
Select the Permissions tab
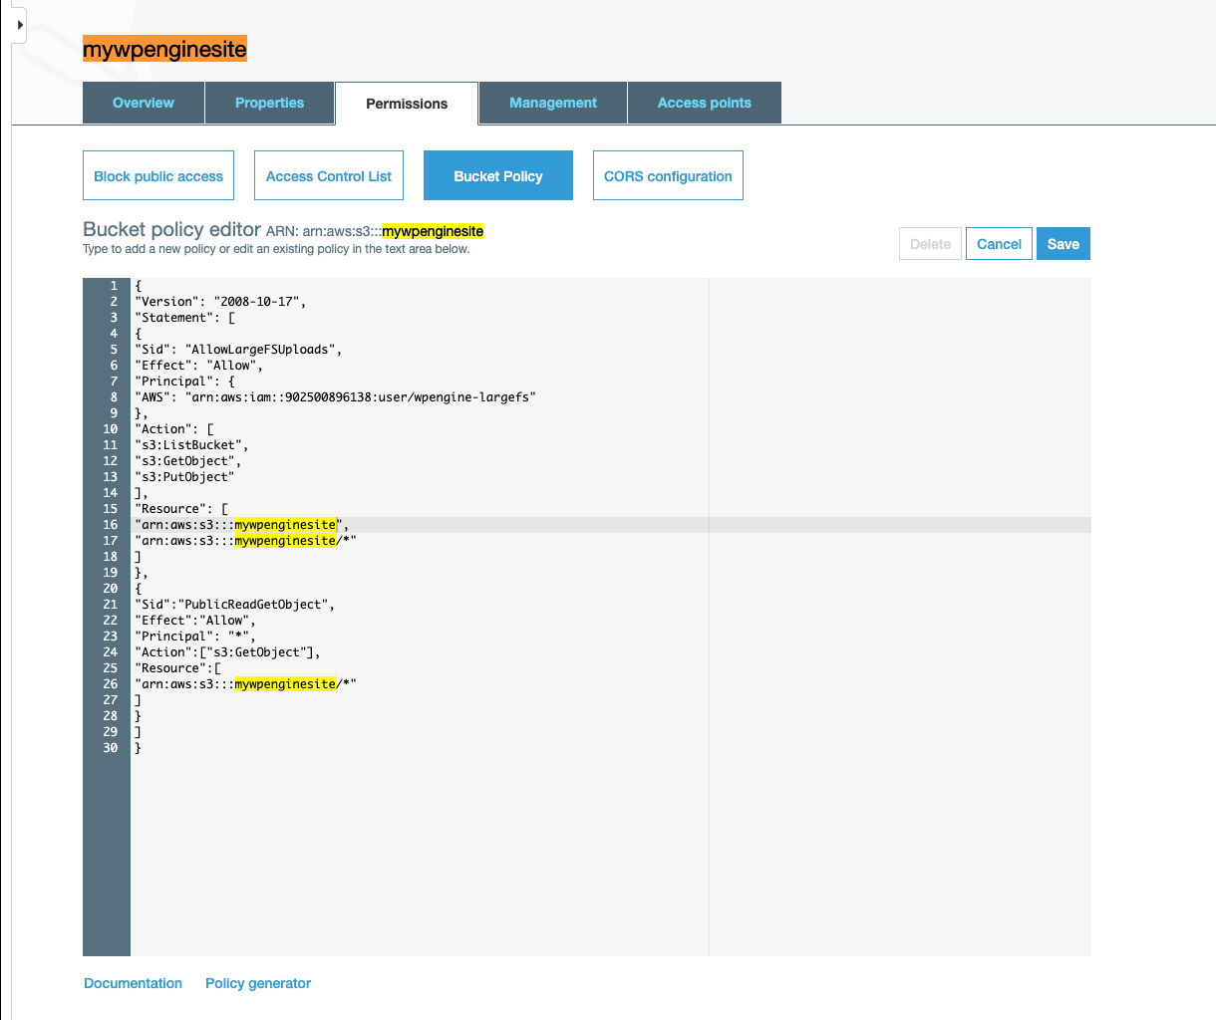[x=407, y=103]
